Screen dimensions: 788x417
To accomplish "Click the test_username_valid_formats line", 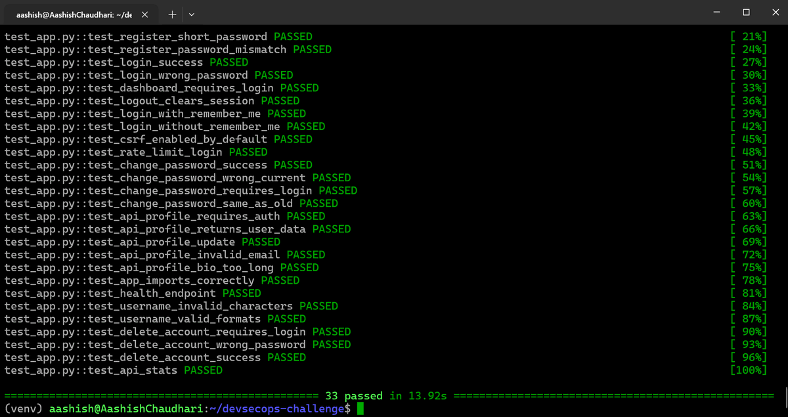I will click(156, 318).
